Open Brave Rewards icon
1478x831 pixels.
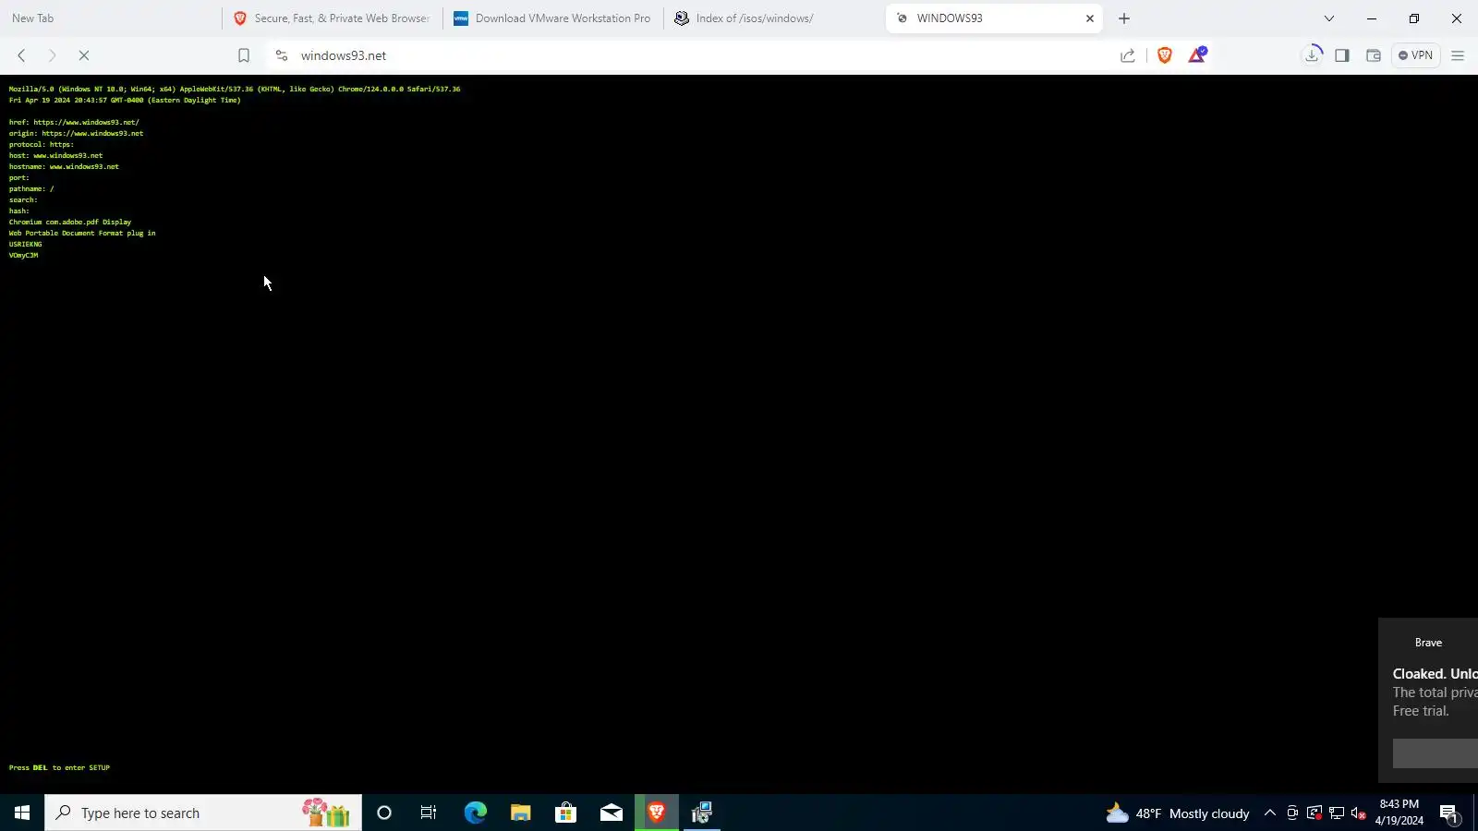(x=1197, y=55)
